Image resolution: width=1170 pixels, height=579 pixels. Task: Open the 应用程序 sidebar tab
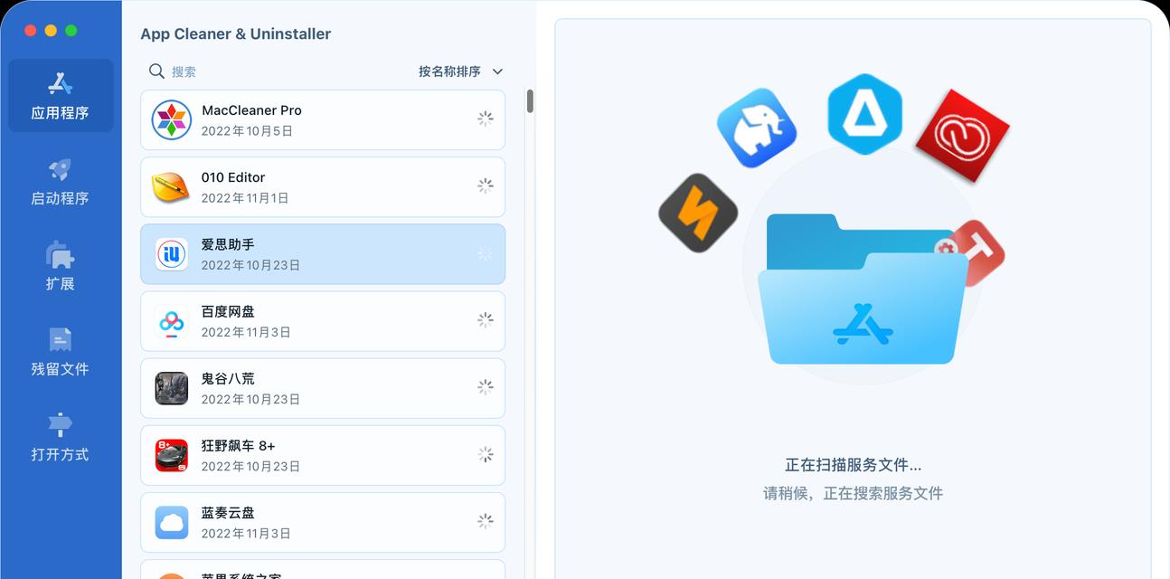click(61, 96)
